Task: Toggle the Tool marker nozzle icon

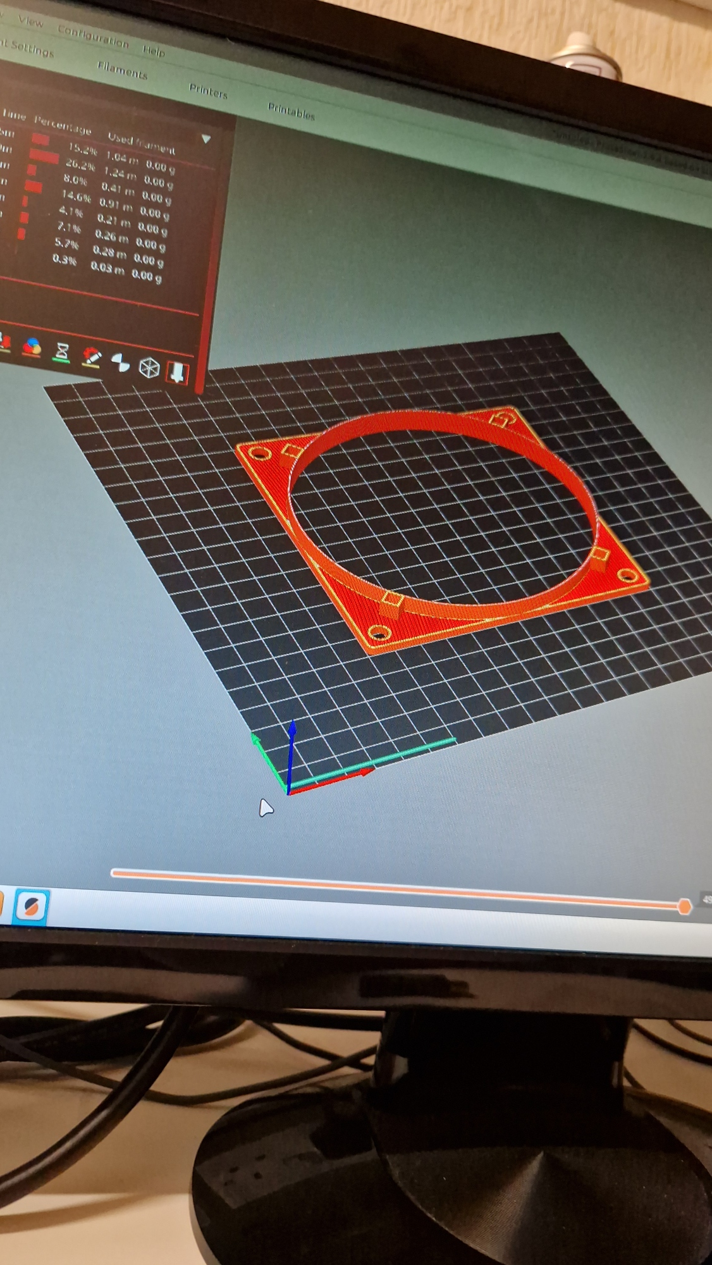Action: 177,373
